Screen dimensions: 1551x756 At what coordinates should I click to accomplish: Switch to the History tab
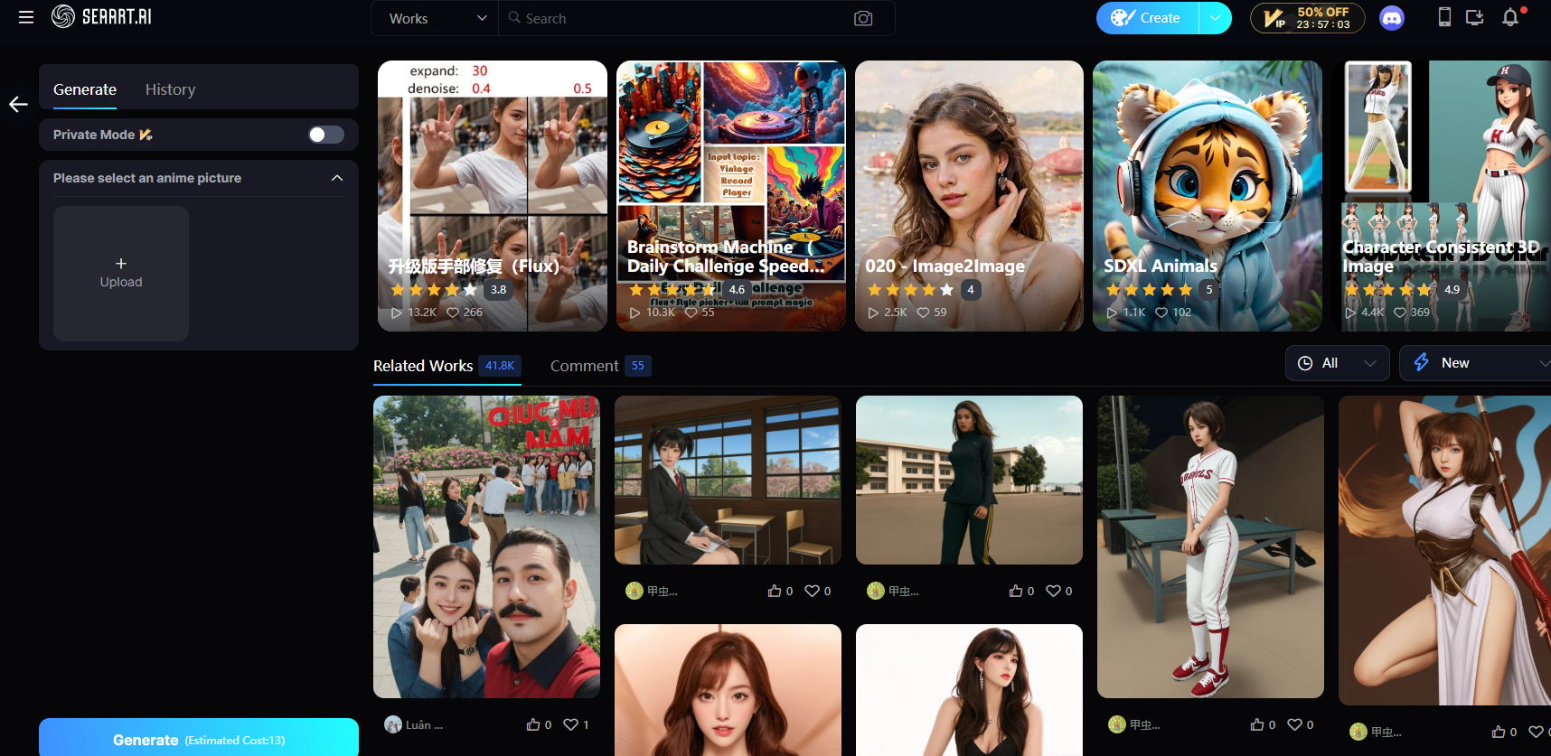point(170,89)
